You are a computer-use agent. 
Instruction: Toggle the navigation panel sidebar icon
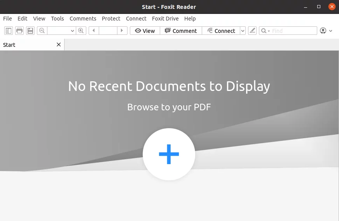pos(9,31)
